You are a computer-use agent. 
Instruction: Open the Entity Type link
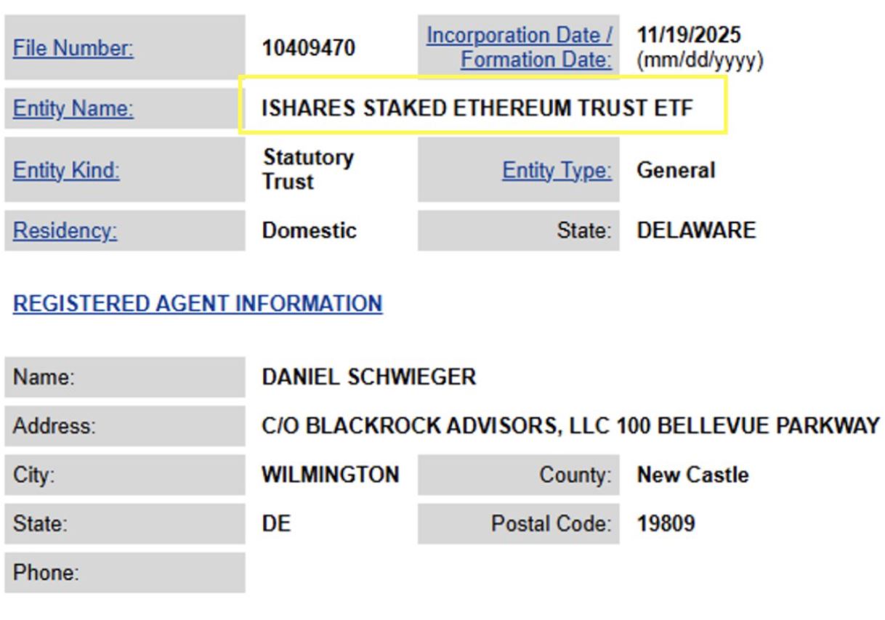click(x=557, y=170)
